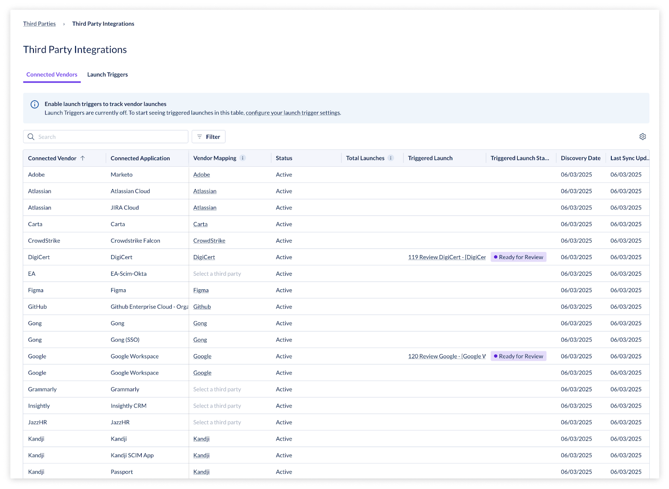Open the Adobe vendor mapping link
Screen dimensions: 669x489
pyautogui.click(x=202, y=175)
